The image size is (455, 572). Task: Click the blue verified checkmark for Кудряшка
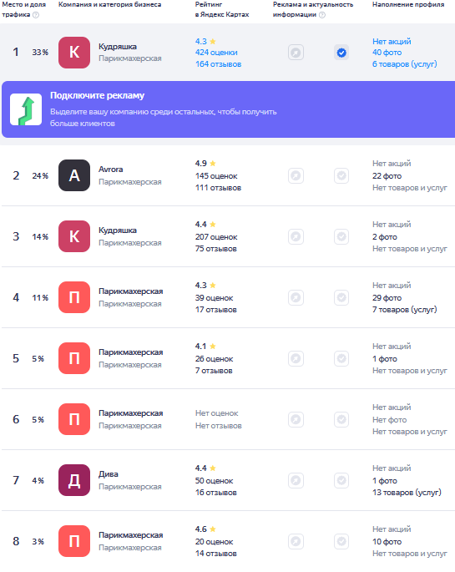(x=341, y=53)
